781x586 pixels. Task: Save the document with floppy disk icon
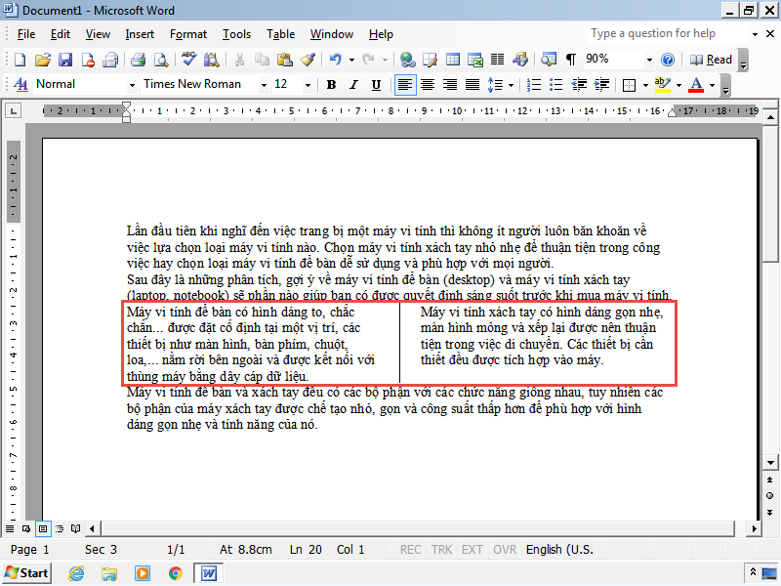(65, 60)
